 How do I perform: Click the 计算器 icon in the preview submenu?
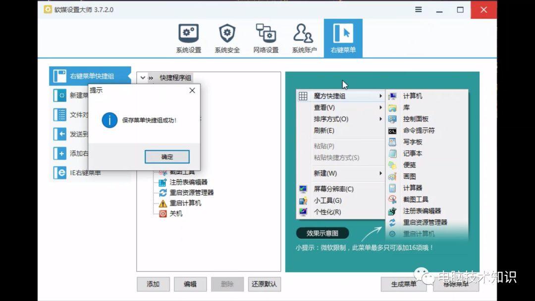point(392,188)
